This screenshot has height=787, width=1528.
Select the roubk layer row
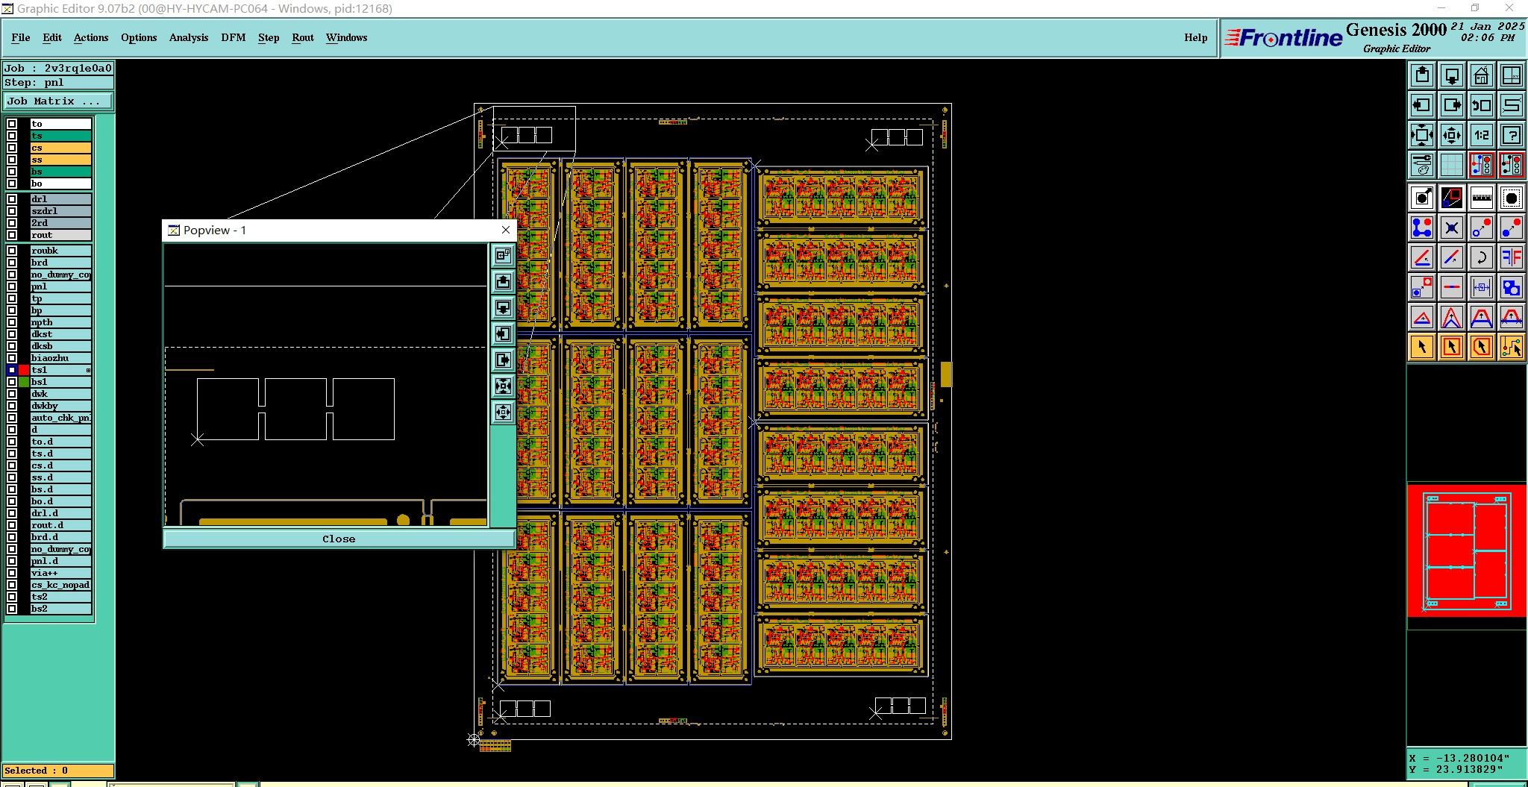60,251
